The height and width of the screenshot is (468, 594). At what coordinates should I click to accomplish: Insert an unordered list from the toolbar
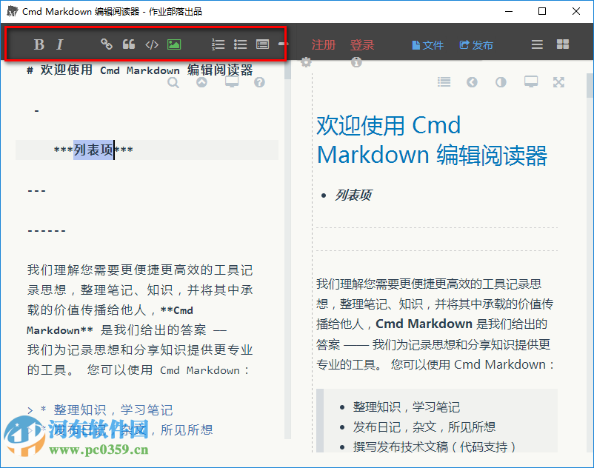(240, 44)
